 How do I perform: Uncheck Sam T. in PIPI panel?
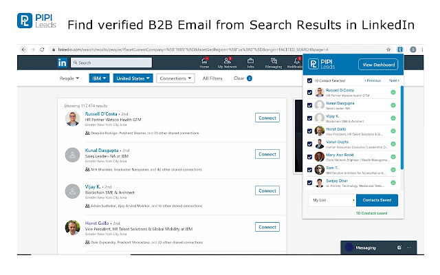click(x=309, y=170)
